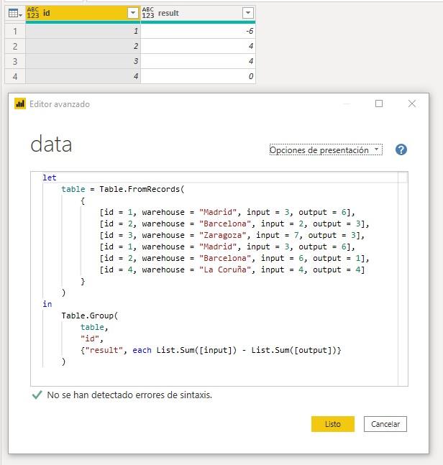
Task: Click the ABC123 type icon for id column
Action: click(33, 13)
